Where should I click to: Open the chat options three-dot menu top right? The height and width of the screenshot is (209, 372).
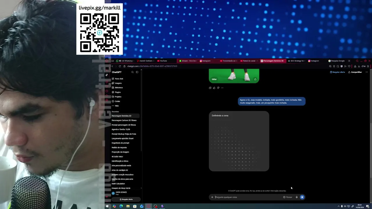point(367,72)
